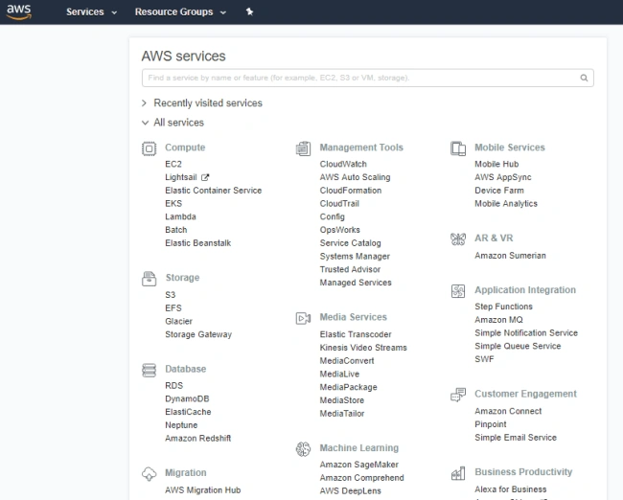The height and width of the screenshot is (500, 623).
Task: Open the Mobile Hub service
Action: tap(496, 164)
